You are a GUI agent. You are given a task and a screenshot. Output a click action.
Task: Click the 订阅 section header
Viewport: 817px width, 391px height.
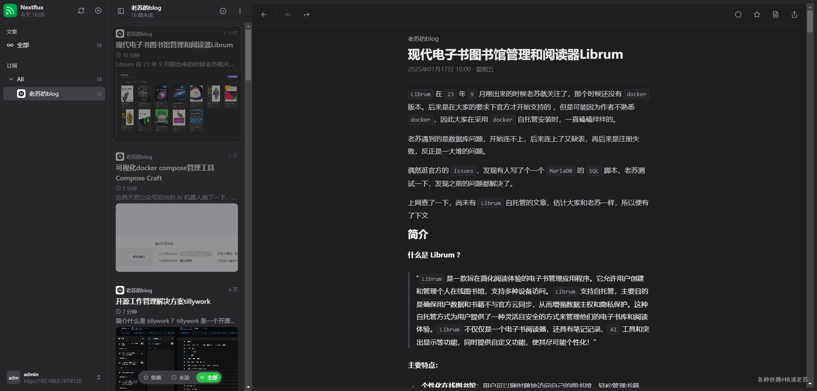point(12,66)
